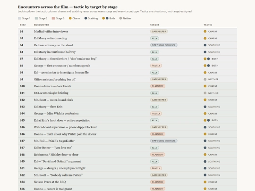Click the BEAT column header
The image size is (255, 191).
[23, 25]
